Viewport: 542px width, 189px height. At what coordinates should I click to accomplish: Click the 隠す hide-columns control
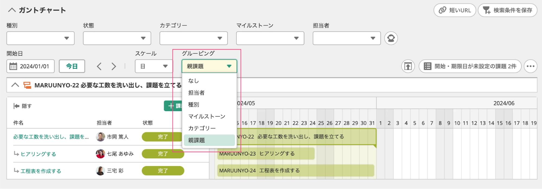(23, 106)
